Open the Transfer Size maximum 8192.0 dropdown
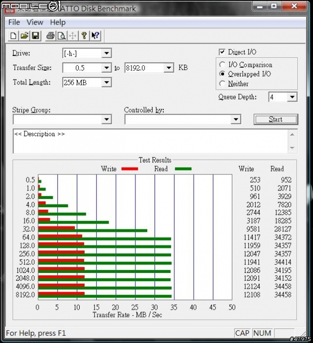Image resolution: width=313 pixels, height=343 pixels. (169, 68)
